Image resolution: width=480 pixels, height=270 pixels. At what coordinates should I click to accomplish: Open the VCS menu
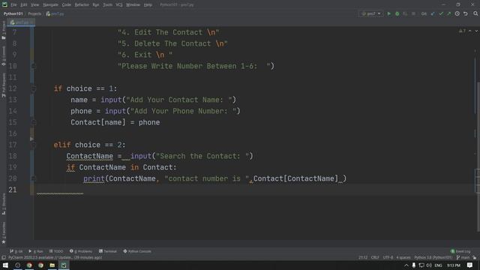(119, 5)
